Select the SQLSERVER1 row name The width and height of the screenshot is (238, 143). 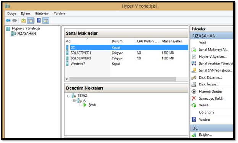81,53
